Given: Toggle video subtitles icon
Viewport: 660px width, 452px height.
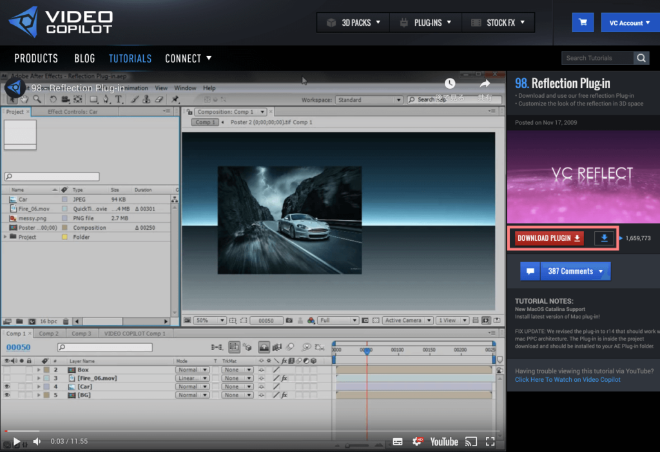Looking at the screenshot, I should 397,442.
